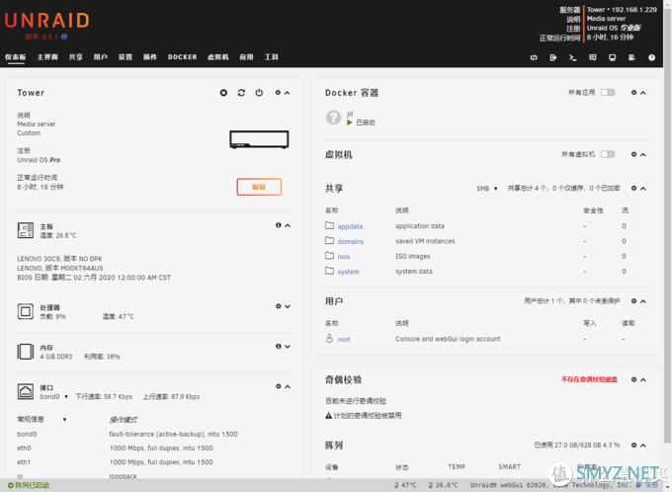672x492 pixels.
Task: Collapse the shares section chevron
Action: pyautogui.click(x=643, y=188)
